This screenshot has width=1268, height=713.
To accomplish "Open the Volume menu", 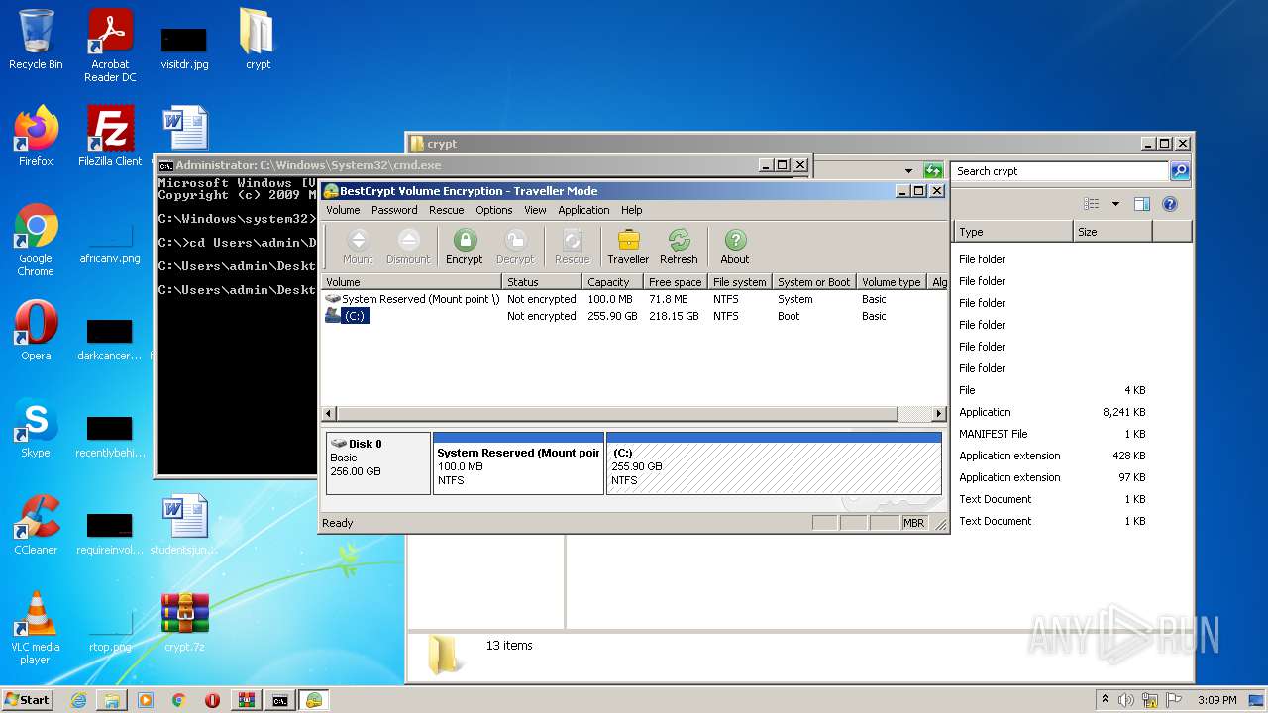I will (343, 210).
